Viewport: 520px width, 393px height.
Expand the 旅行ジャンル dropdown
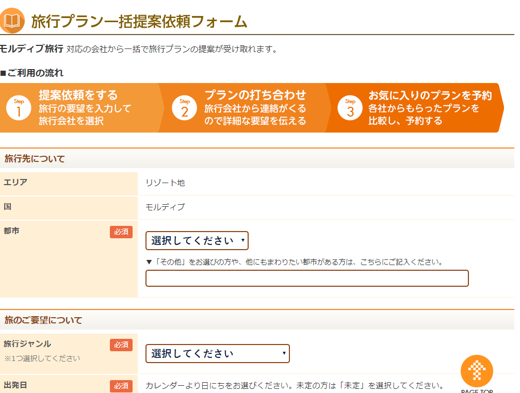(218, 354)
